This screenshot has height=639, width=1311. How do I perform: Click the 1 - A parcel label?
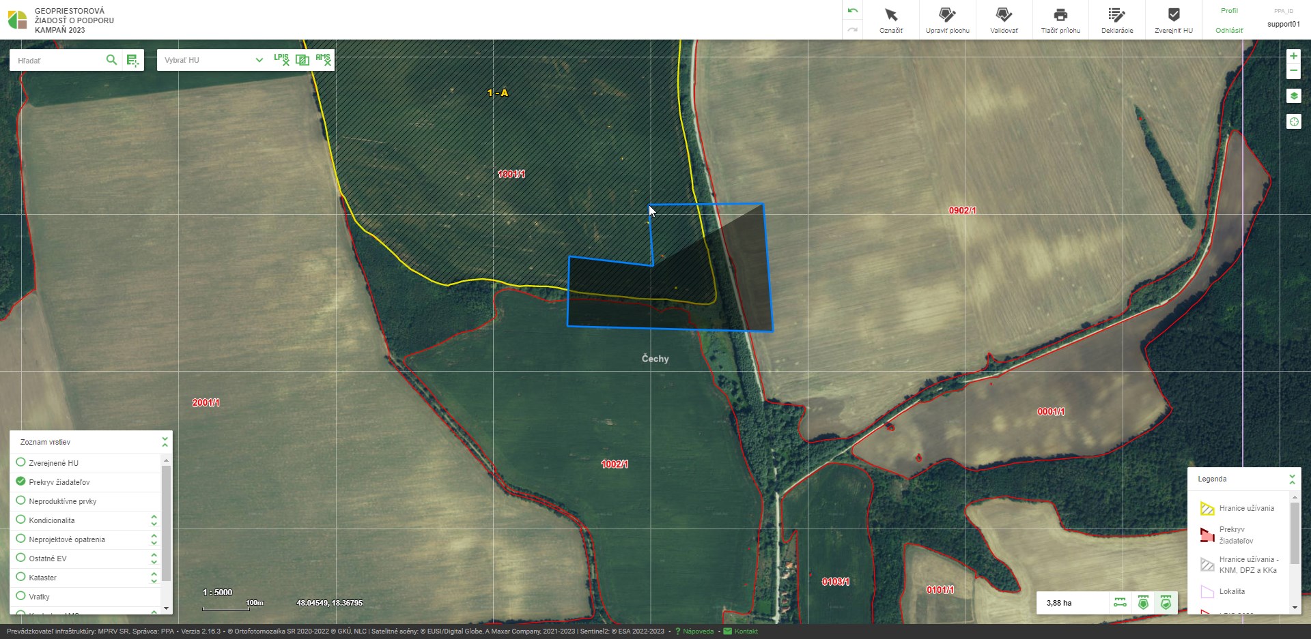pos(497,93)
